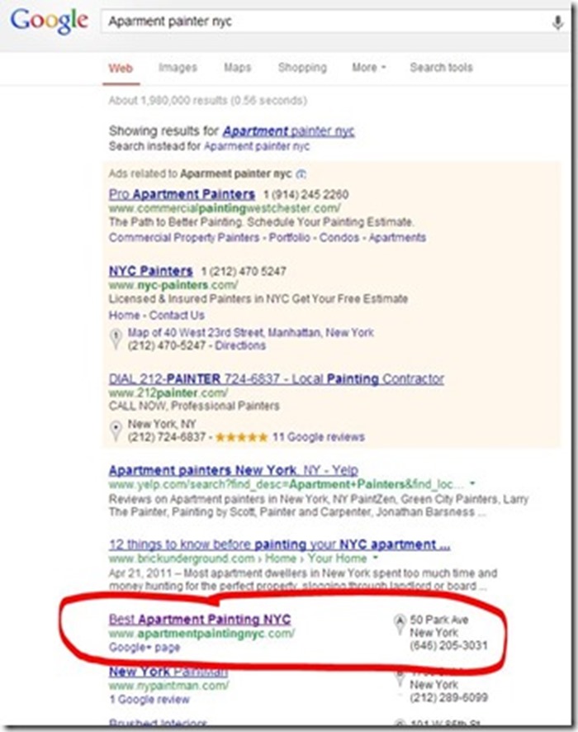Image resolution: width=578 pixels, height=732 pixels.
Task: Open 'Apartment painters New York, NY - Yelp' result
Action: (x=233, y=469)
